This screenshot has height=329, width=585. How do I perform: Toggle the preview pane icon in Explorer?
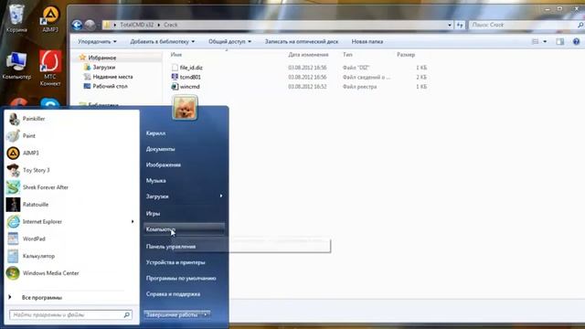(559, 41)
